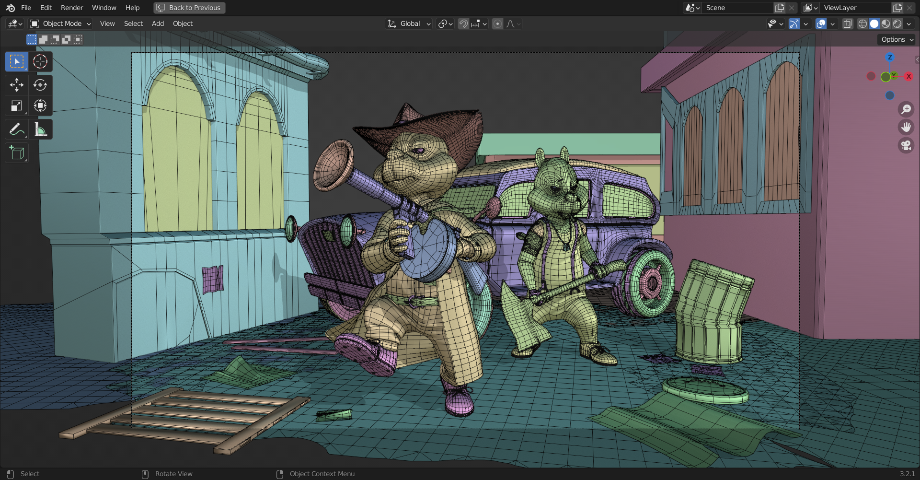Select the Measure tool
The height and width of the screenshot is (480, 920).
point(40,129)
